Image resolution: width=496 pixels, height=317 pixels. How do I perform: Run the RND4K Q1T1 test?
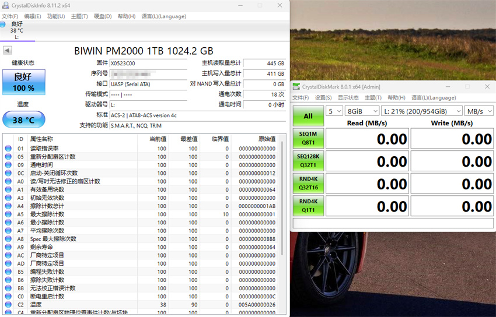pyautogui.click(x=308, y=206)
